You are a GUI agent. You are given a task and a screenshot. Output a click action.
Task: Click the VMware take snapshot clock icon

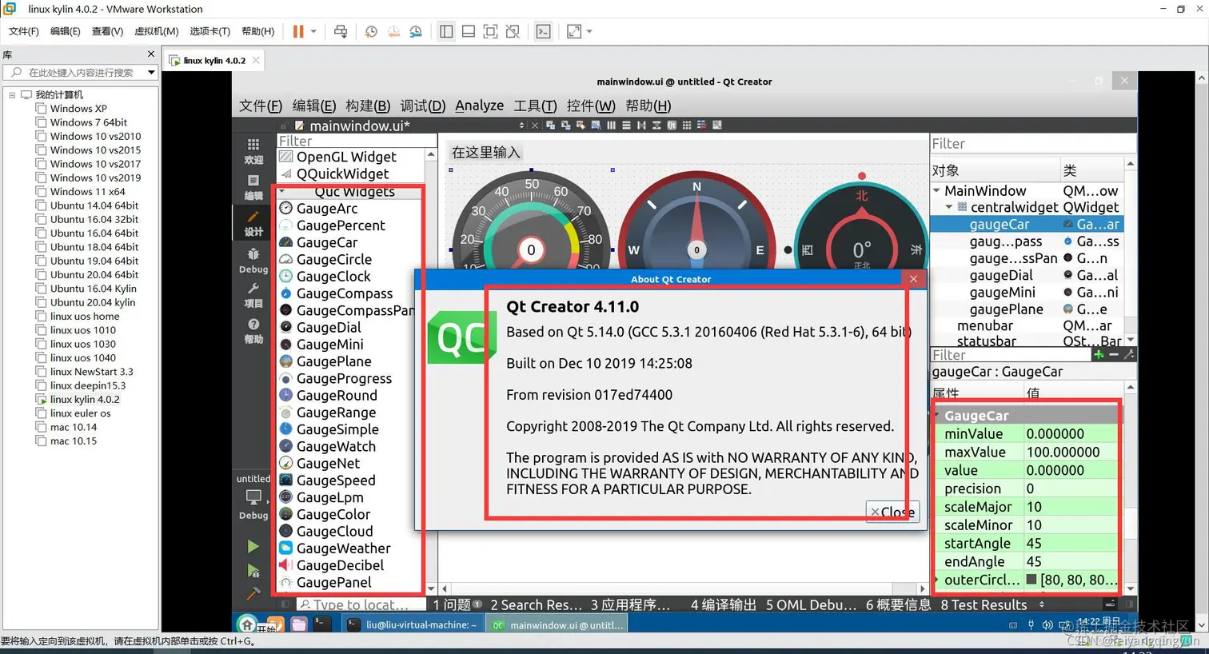[371, 31]
